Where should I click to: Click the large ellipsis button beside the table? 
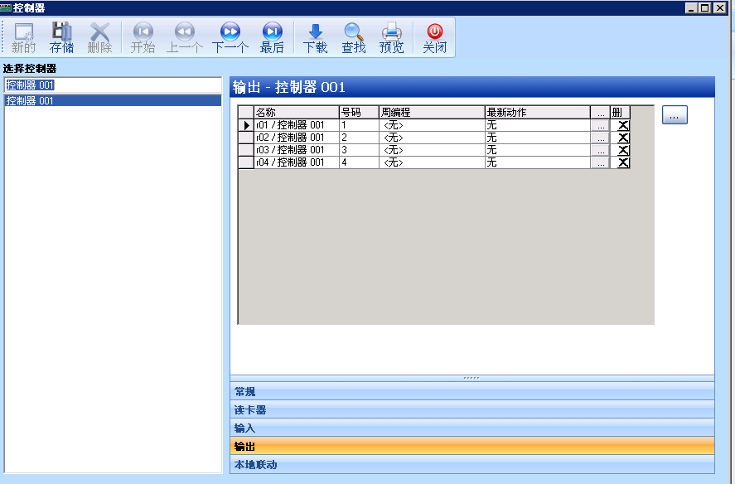[x=675, y=115]
